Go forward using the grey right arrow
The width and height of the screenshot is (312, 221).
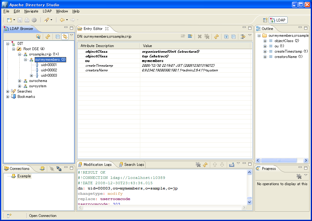point(73,20)
